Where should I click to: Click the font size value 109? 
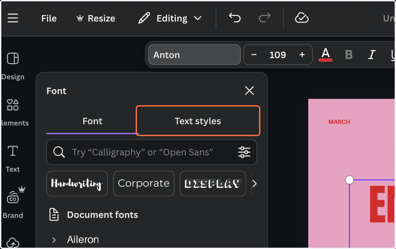pos(278,55)
